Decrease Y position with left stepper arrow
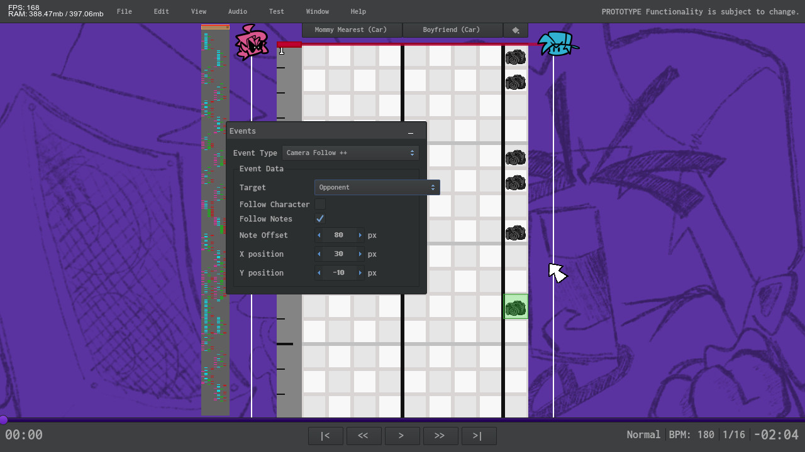Screen dimensions: 805x452 pyautogui.click(x=319, y=272)
